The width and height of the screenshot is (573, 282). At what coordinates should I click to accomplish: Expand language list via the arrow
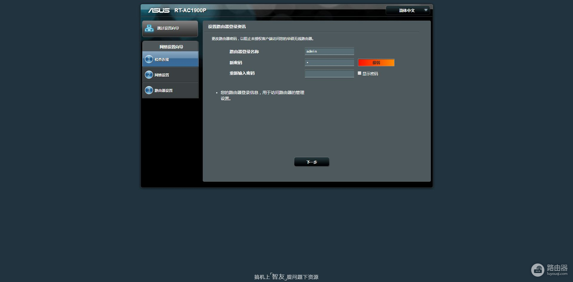(426, 10)
